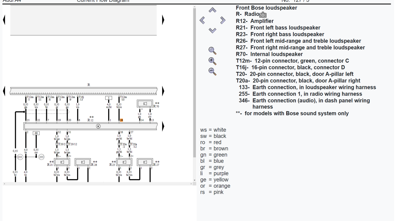The height and width of the screenshot is (221, 407).
Task: Click the 'R70- Internal loudspeaker' entry
Action: (269, 54)
